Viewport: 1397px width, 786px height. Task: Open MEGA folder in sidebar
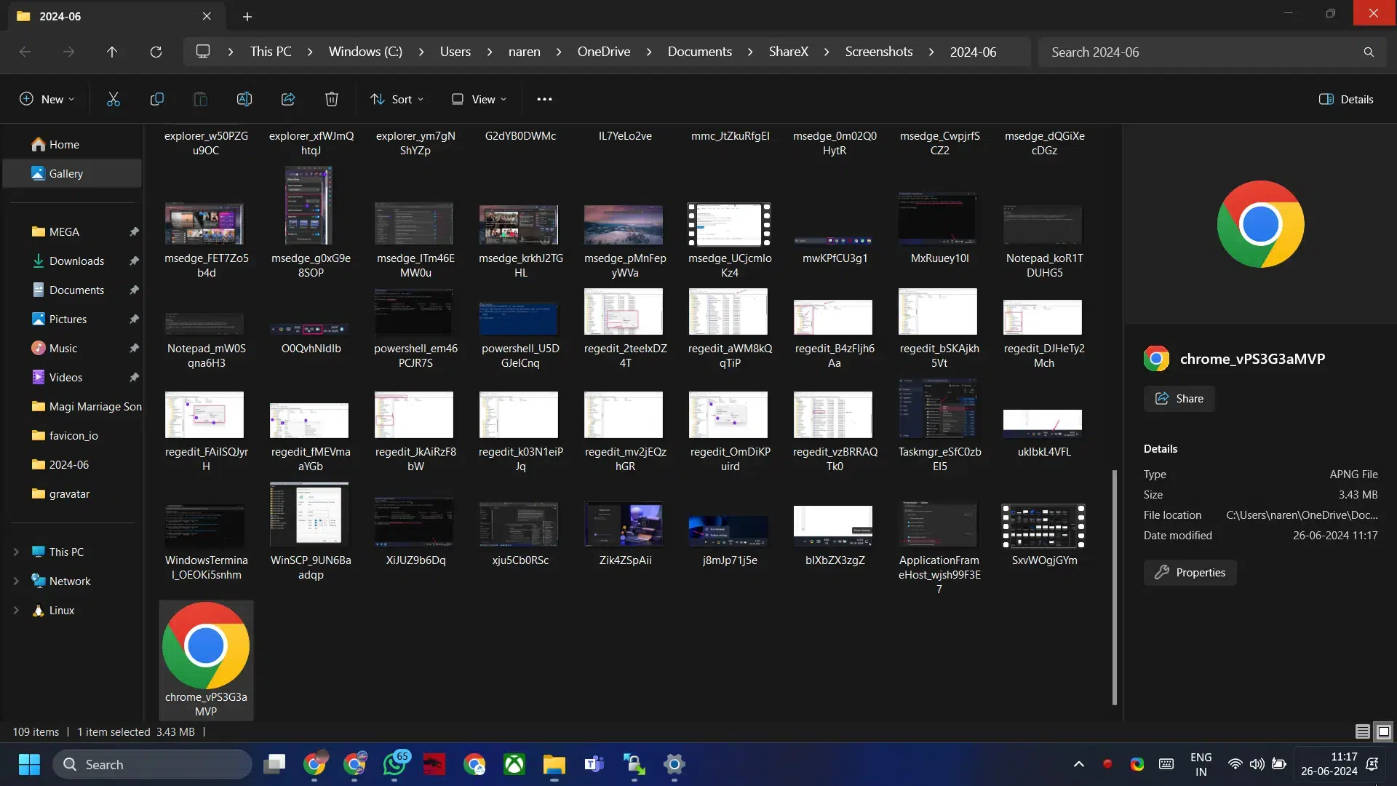(72, 231)
